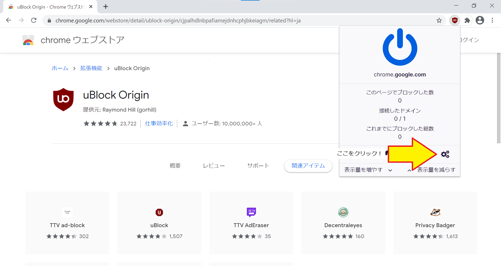Open Chrome's three-dot menu
This screenshot has width=501, height=266.
[x=492, y=20]
